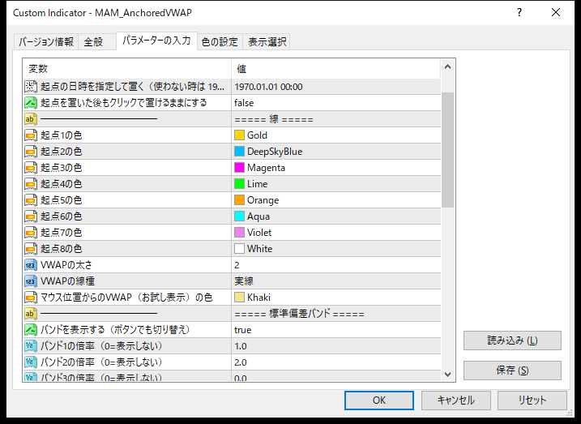This screenshot has height=424, width=581.
Task: Open the DeepSkyBlue color dropdown value
Action: 335,152
